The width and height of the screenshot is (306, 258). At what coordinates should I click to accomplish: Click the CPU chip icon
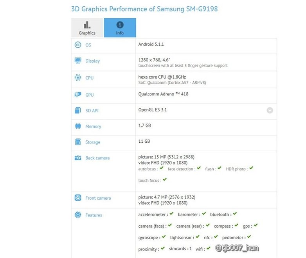point(78,78)
